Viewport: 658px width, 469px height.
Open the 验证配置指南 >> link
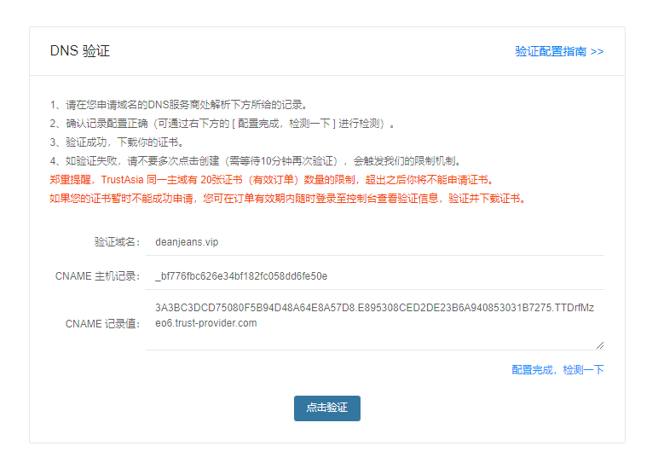pos(559,51)
